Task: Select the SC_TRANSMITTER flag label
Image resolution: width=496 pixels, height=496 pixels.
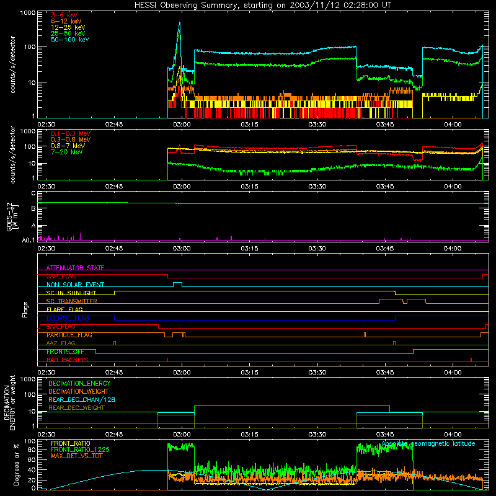Action: [x=71, y=301]
